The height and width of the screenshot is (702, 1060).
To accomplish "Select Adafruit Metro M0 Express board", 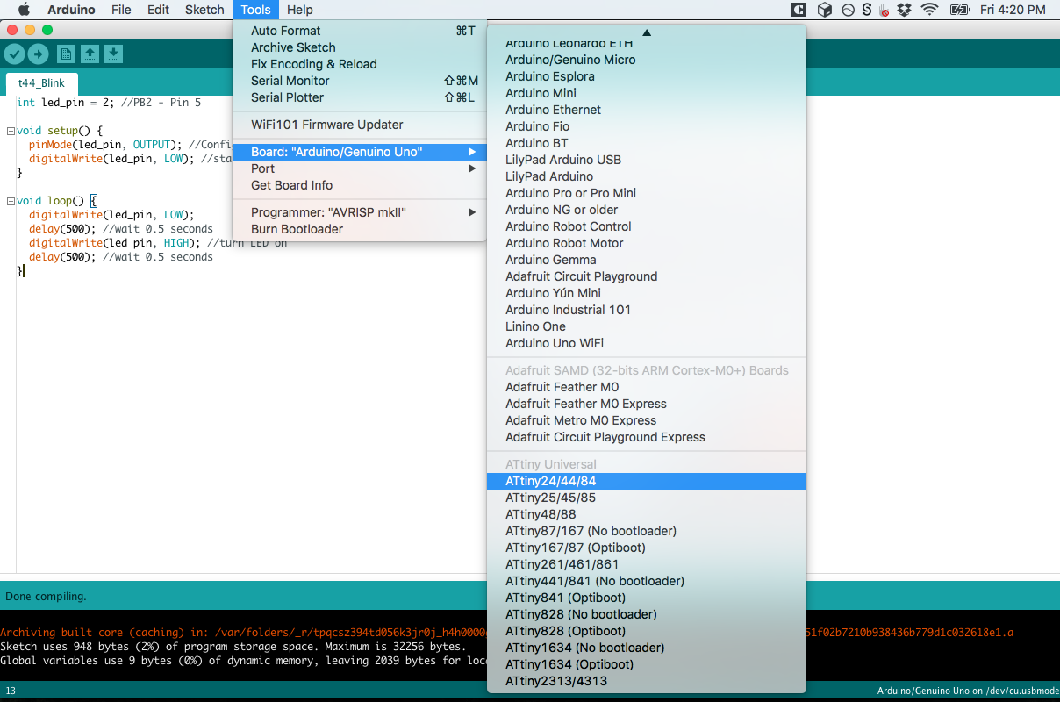I will (x=647, y=420).
